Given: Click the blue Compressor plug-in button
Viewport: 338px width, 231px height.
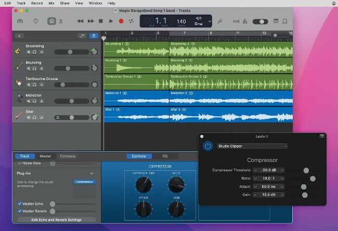Looking at the screenshot, I should click(84, 182).
